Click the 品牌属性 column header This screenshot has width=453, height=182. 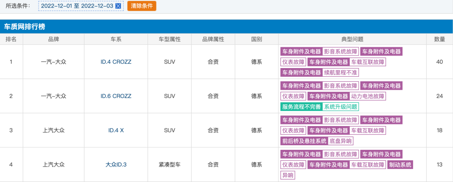coord(213,39)
